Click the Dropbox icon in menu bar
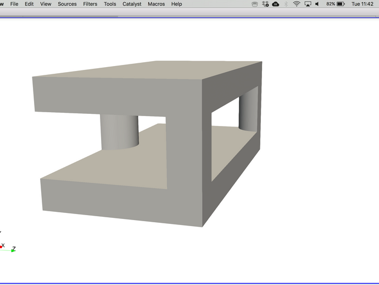This screenshot has height=285, width=379. [265, 4]
